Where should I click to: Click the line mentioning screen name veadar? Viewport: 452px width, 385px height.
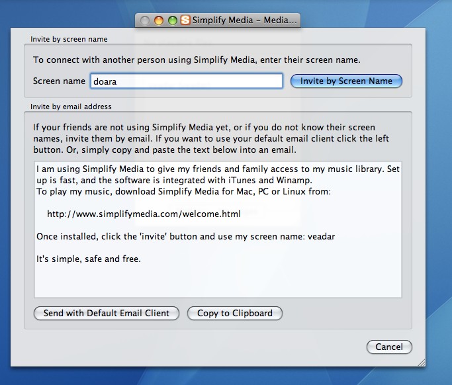point(186,237)
